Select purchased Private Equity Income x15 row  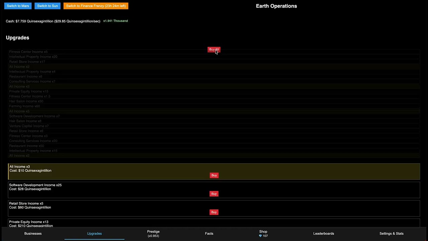(x=214, y=91)
